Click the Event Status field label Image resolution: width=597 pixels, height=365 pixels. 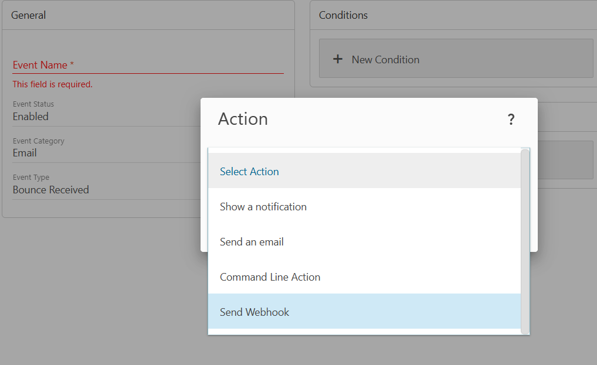tap(33, 104)
